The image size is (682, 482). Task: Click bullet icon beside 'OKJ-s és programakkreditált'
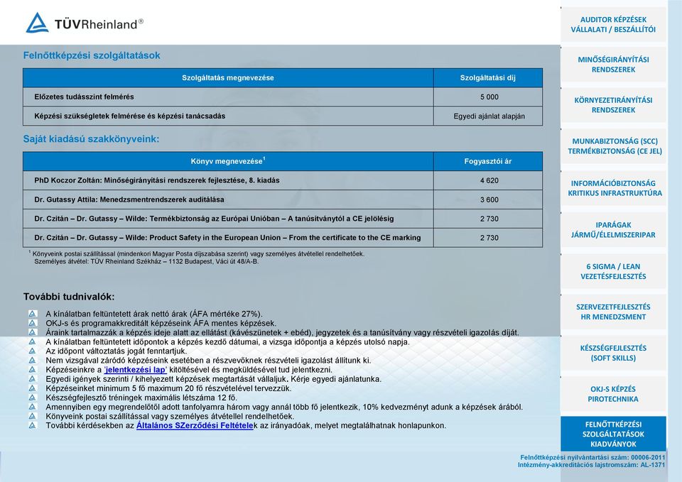click(x=33, y=323)
